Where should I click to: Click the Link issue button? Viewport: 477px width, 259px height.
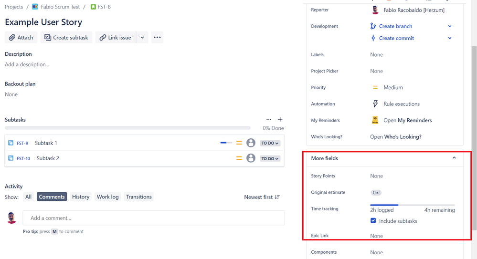pos(116,37)
